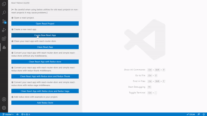Click the F5 key hint

tap(149, 87)
